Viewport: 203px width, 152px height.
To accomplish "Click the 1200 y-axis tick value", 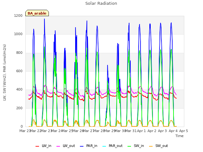I will pyautogui.click(x=18, y=16).
